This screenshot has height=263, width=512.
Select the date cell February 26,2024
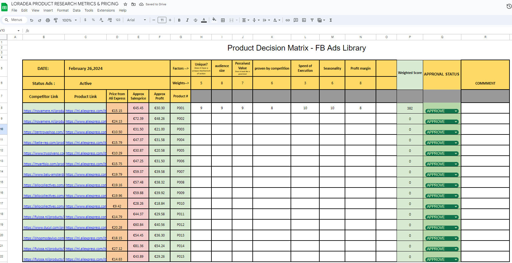[x=117, y=68]
